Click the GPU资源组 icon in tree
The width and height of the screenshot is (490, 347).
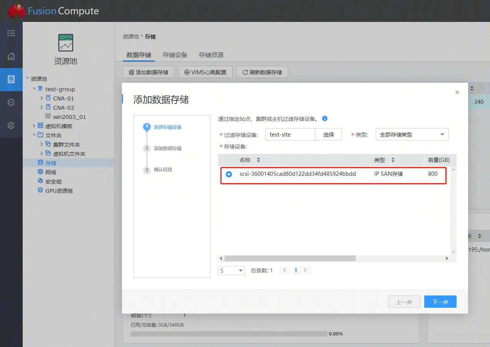coord(40,190)
